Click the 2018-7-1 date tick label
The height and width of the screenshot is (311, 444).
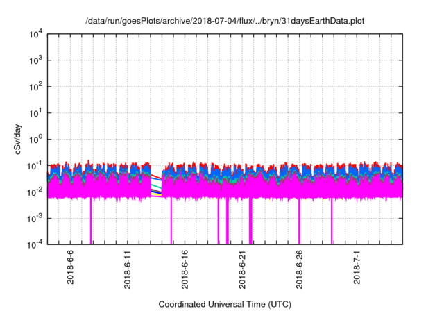click(x=357, y=267)
